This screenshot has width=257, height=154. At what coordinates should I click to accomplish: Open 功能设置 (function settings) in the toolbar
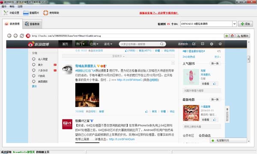[x=11, y=13]
